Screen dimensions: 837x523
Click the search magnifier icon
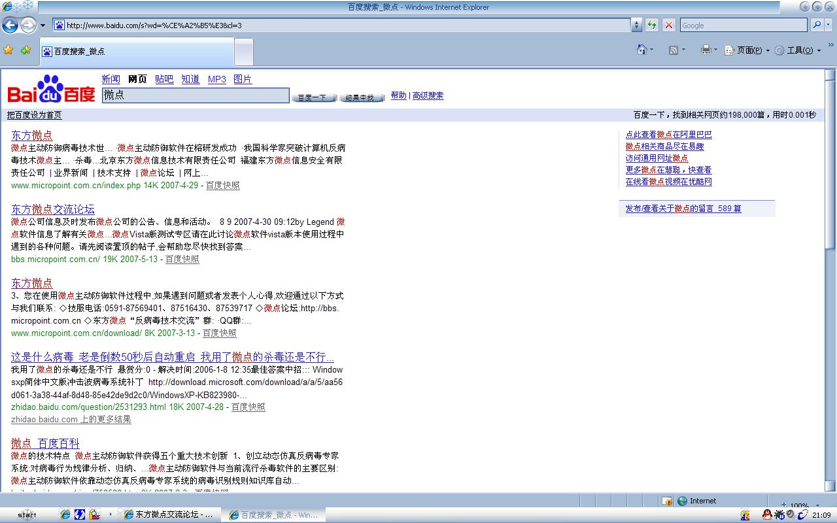816,25
